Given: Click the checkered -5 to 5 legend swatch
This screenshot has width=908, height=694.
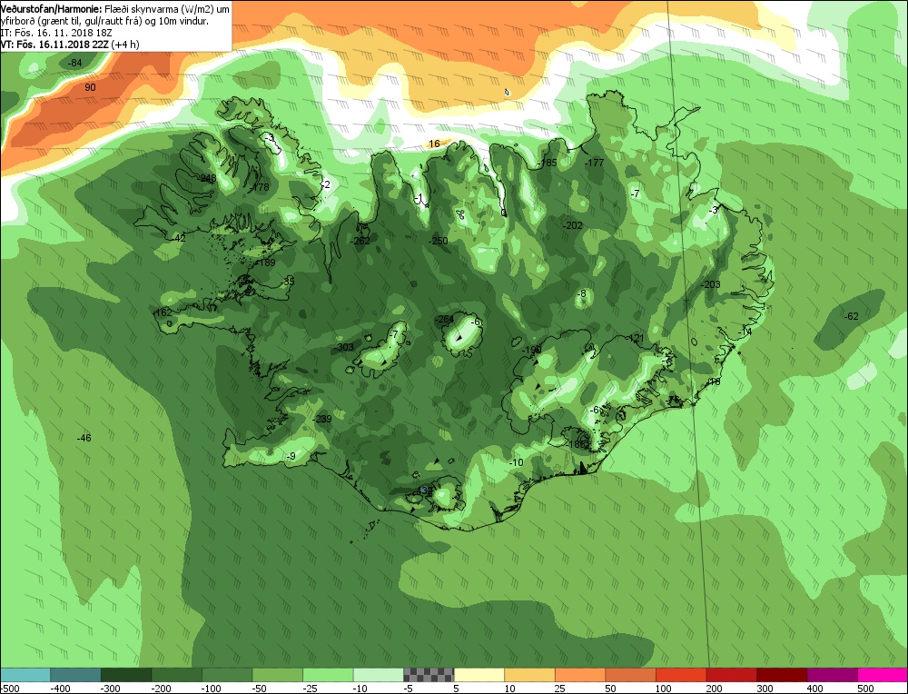Looking at the screenshot, I should 429,675.
